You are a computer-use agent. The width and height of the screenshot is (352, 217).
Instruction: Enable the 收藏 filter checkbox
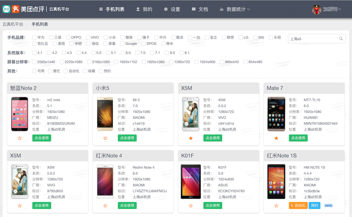pyautogui.click(x=85, y=71)
